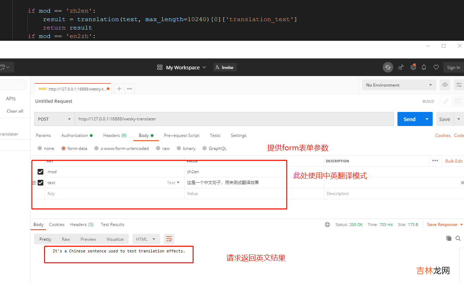Select the raw body radio option
Screen dimensions: 464x283
(158, 149)
